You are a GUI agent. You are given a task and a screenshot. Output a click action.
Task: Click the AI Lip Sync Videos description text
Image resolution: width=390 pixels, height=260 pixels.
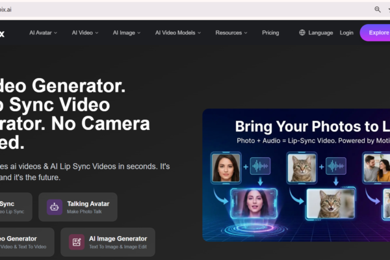tap(83, 166)
